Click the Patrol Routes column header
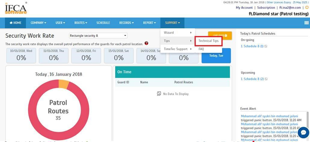 pyautogui.click(x=184, y=82)
